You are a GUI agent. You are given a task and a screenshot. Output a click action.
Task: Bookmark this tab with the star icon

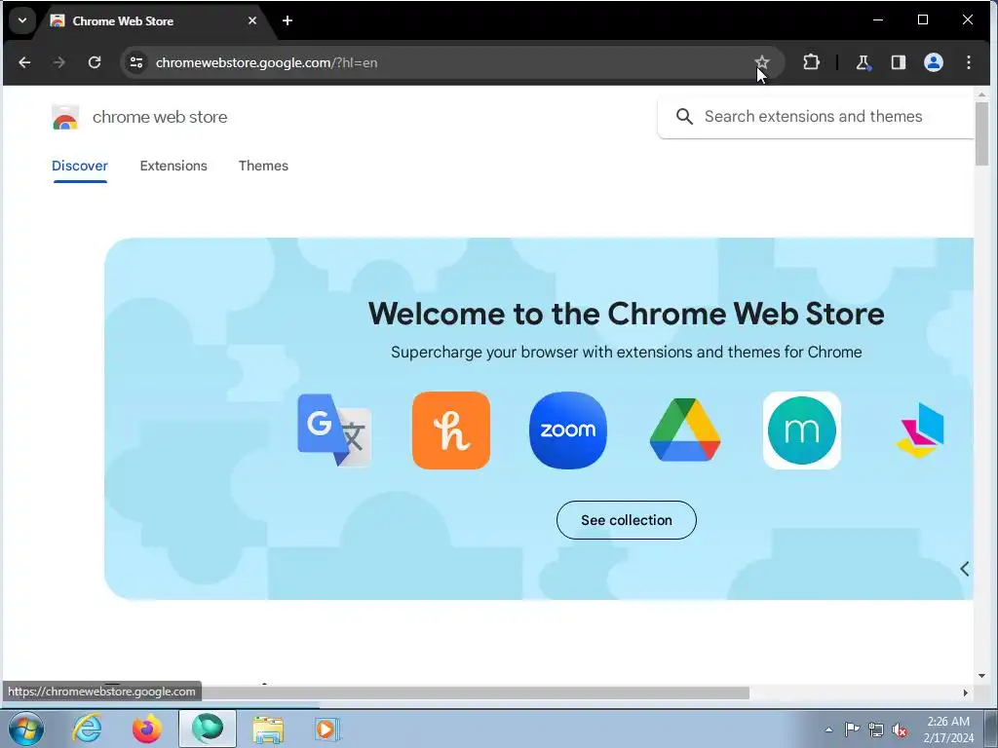point(762,62)
